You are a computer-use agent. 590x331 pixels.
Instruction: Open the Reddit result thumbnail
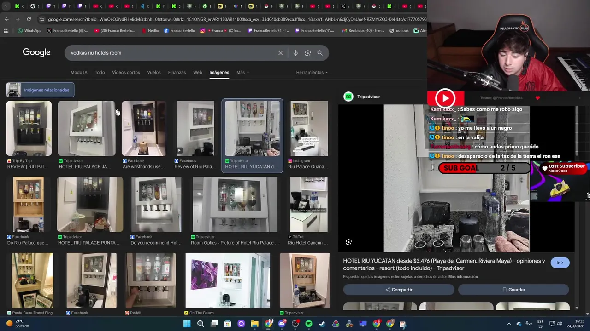(151, 280)
